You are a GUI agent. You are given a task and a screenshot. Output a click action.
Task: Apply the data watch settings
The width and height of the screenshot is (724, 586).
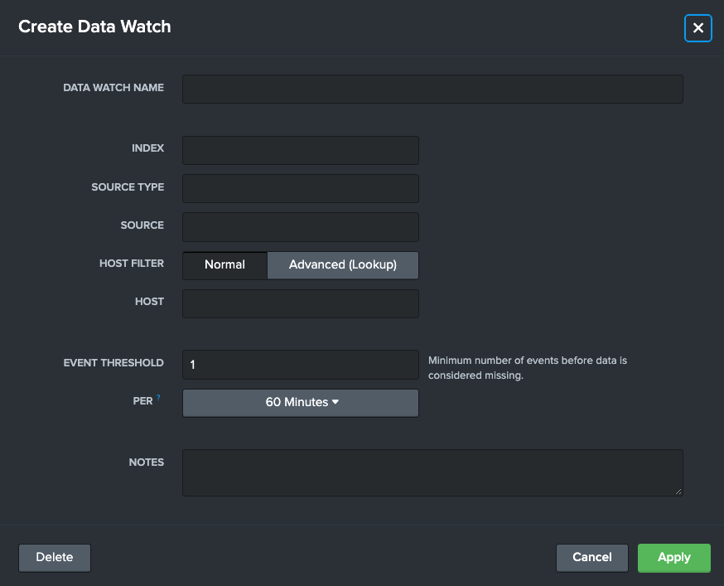(x=674, y=558)
